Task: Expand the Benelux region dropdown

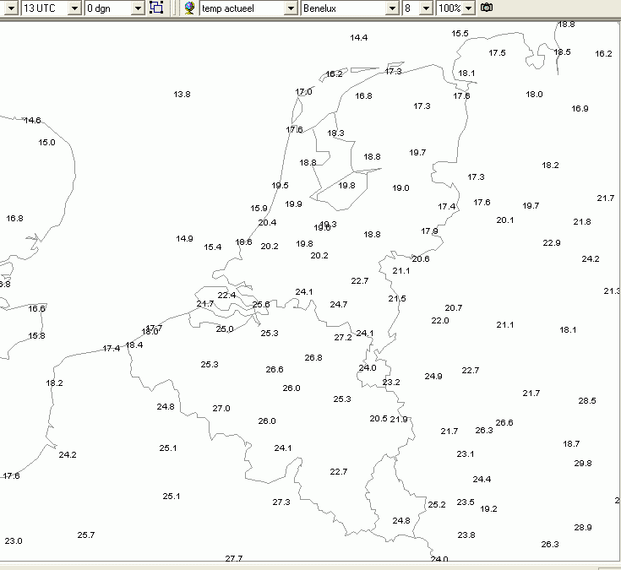Action: pyautogui.click(x=392, y=8)
